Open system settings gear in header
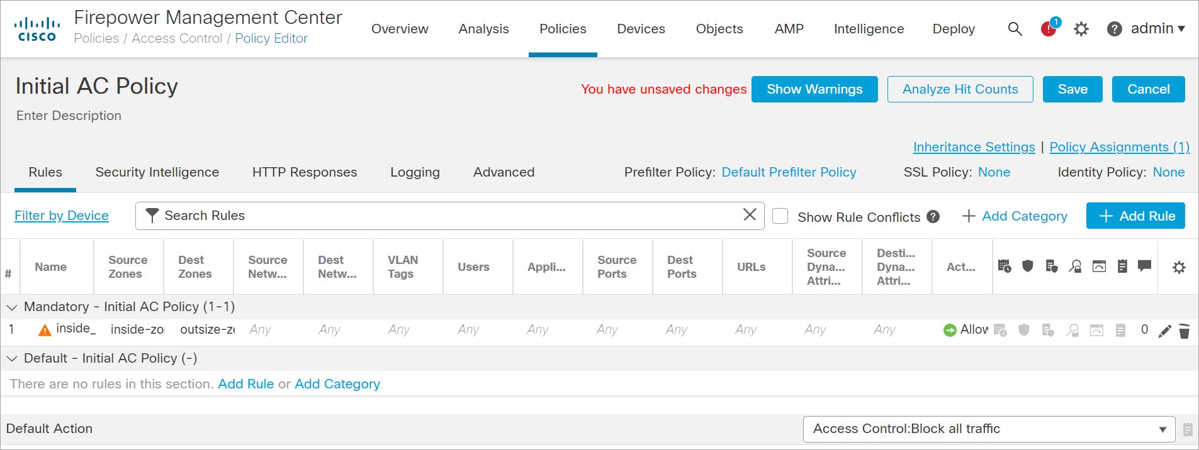 [1081, 29]
